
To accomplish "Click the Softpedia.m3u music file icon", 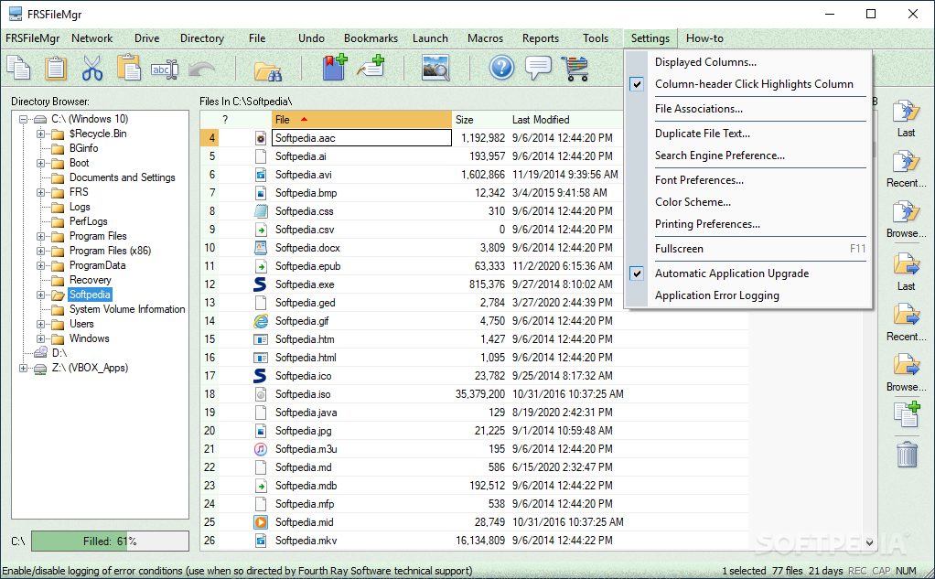I will click(260, 449).
